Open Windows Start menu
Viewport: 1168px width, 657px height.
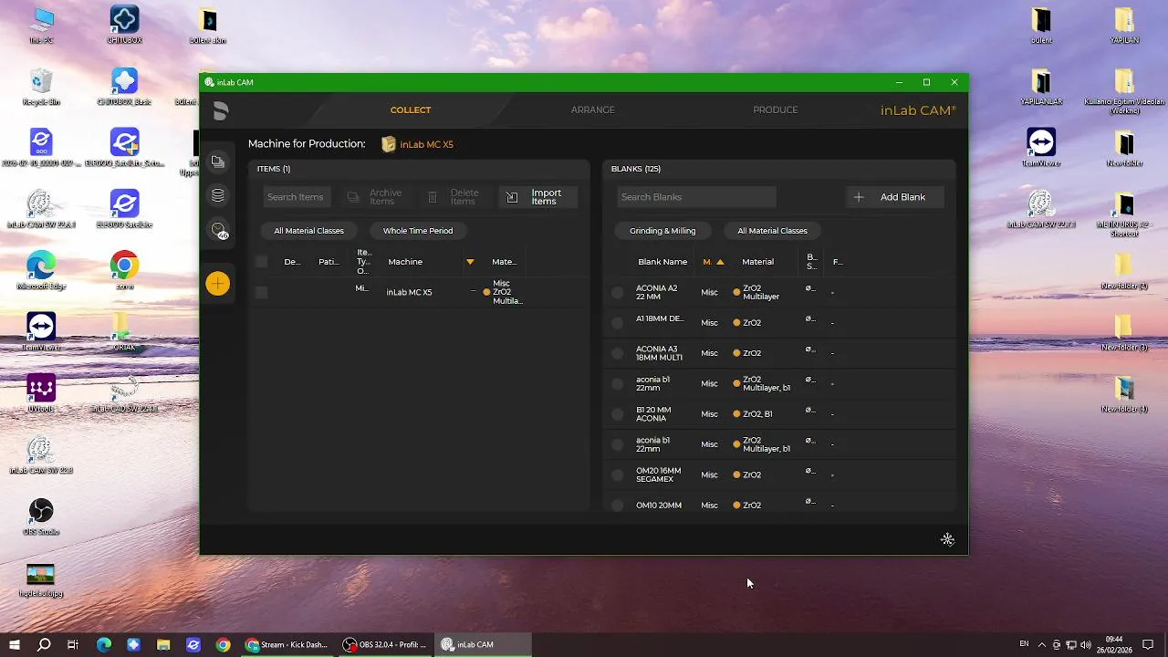[x=15, y=644]
